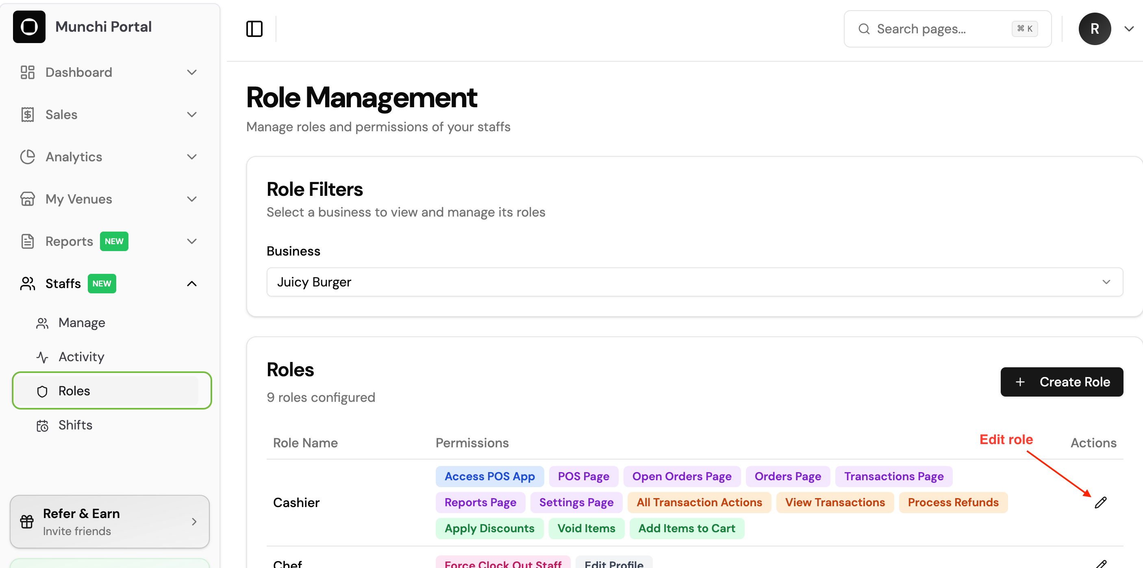Click the Munchi Portal logo icon
The image size is (1143, 568).
point(29,26)
